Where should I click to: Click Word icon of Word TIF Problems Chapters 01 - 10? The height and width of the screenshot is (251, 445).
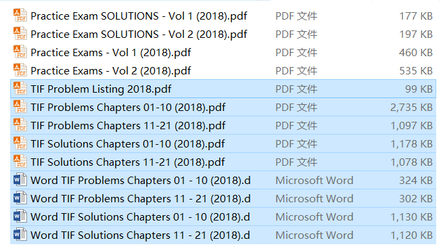20,180
